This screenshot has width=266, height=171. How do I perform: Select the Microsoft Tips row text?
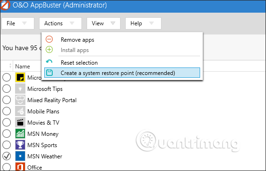pos(45,89)
